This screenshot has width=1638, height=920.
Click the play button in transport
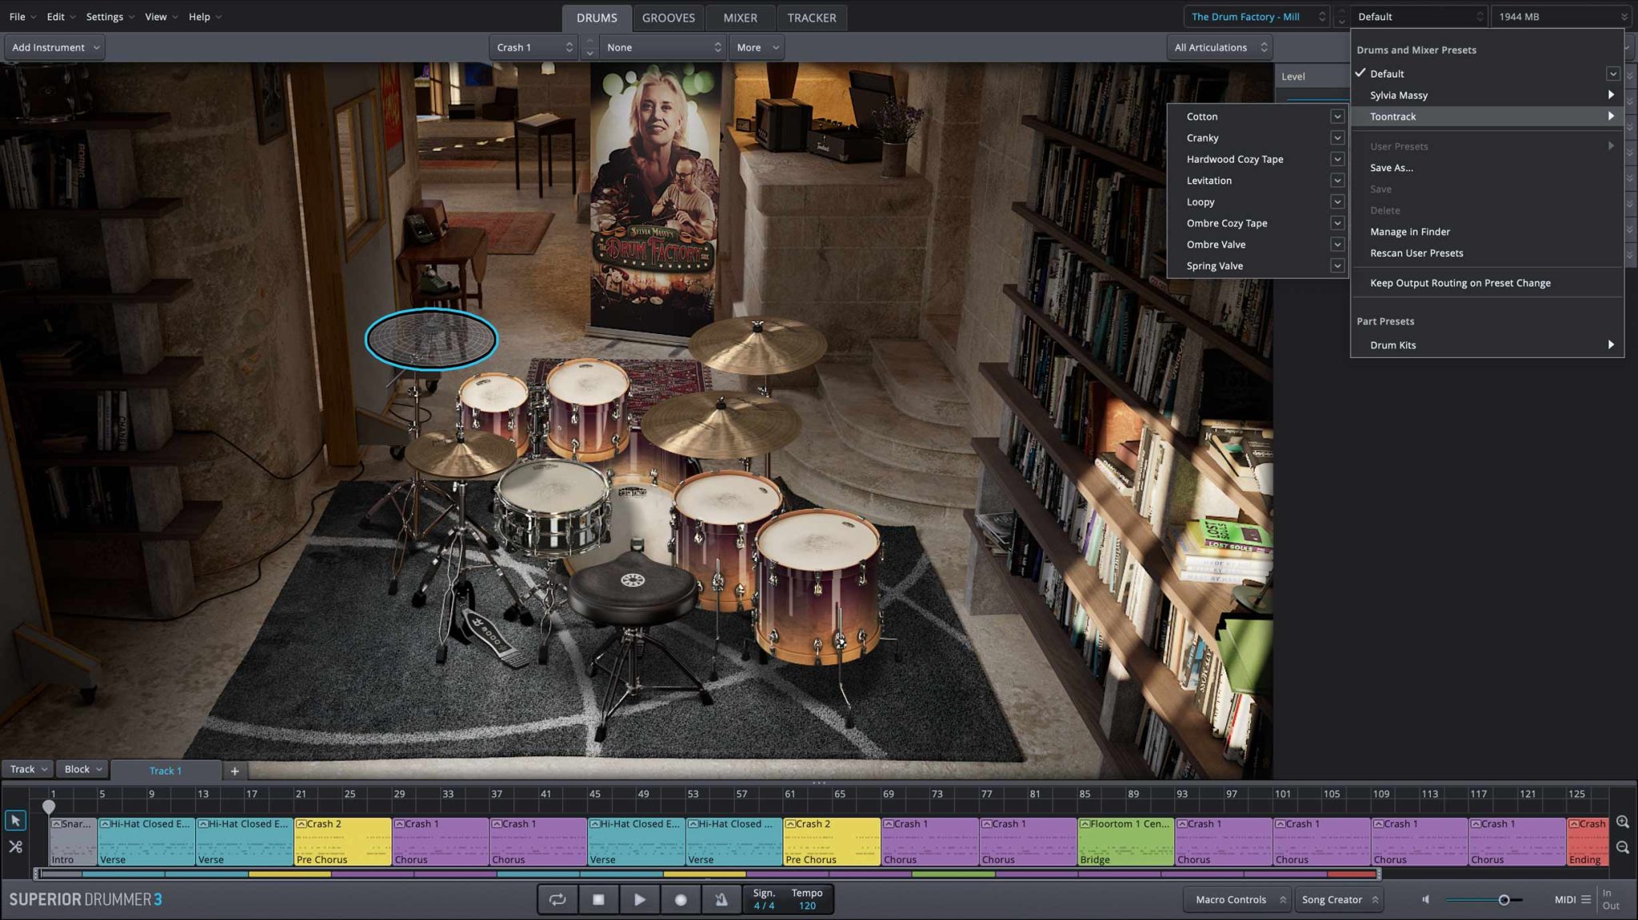(x=639, y=899)
